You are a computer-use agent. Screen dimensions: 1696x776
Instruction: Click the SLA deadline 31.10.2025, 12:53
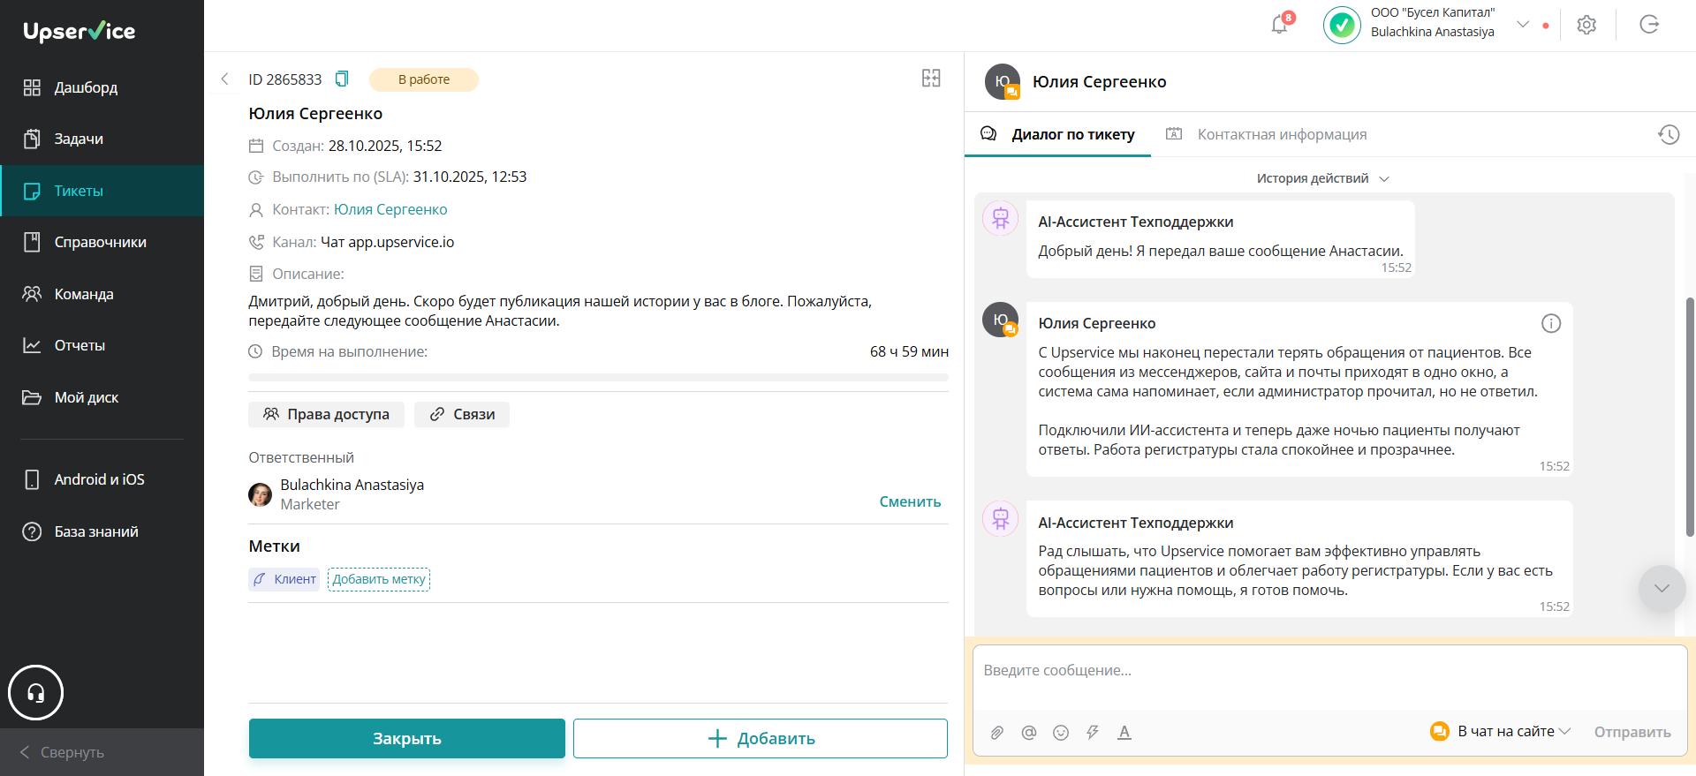(x=470, y=177)
